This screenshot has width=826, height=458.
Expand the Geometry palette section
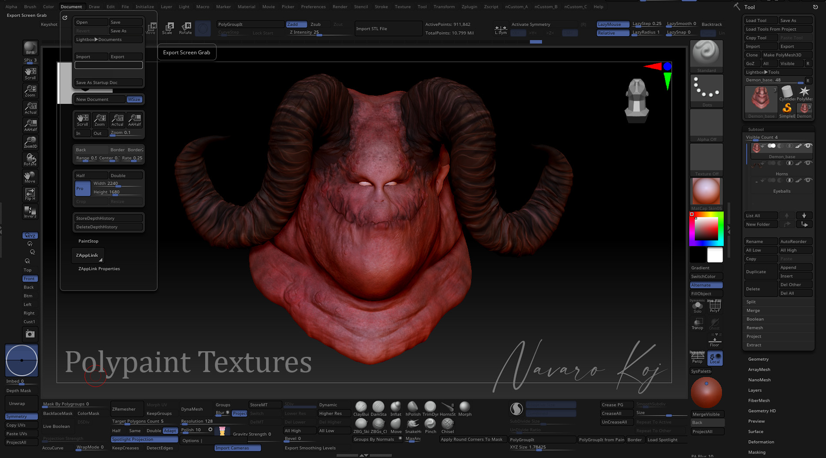point(758,359)
